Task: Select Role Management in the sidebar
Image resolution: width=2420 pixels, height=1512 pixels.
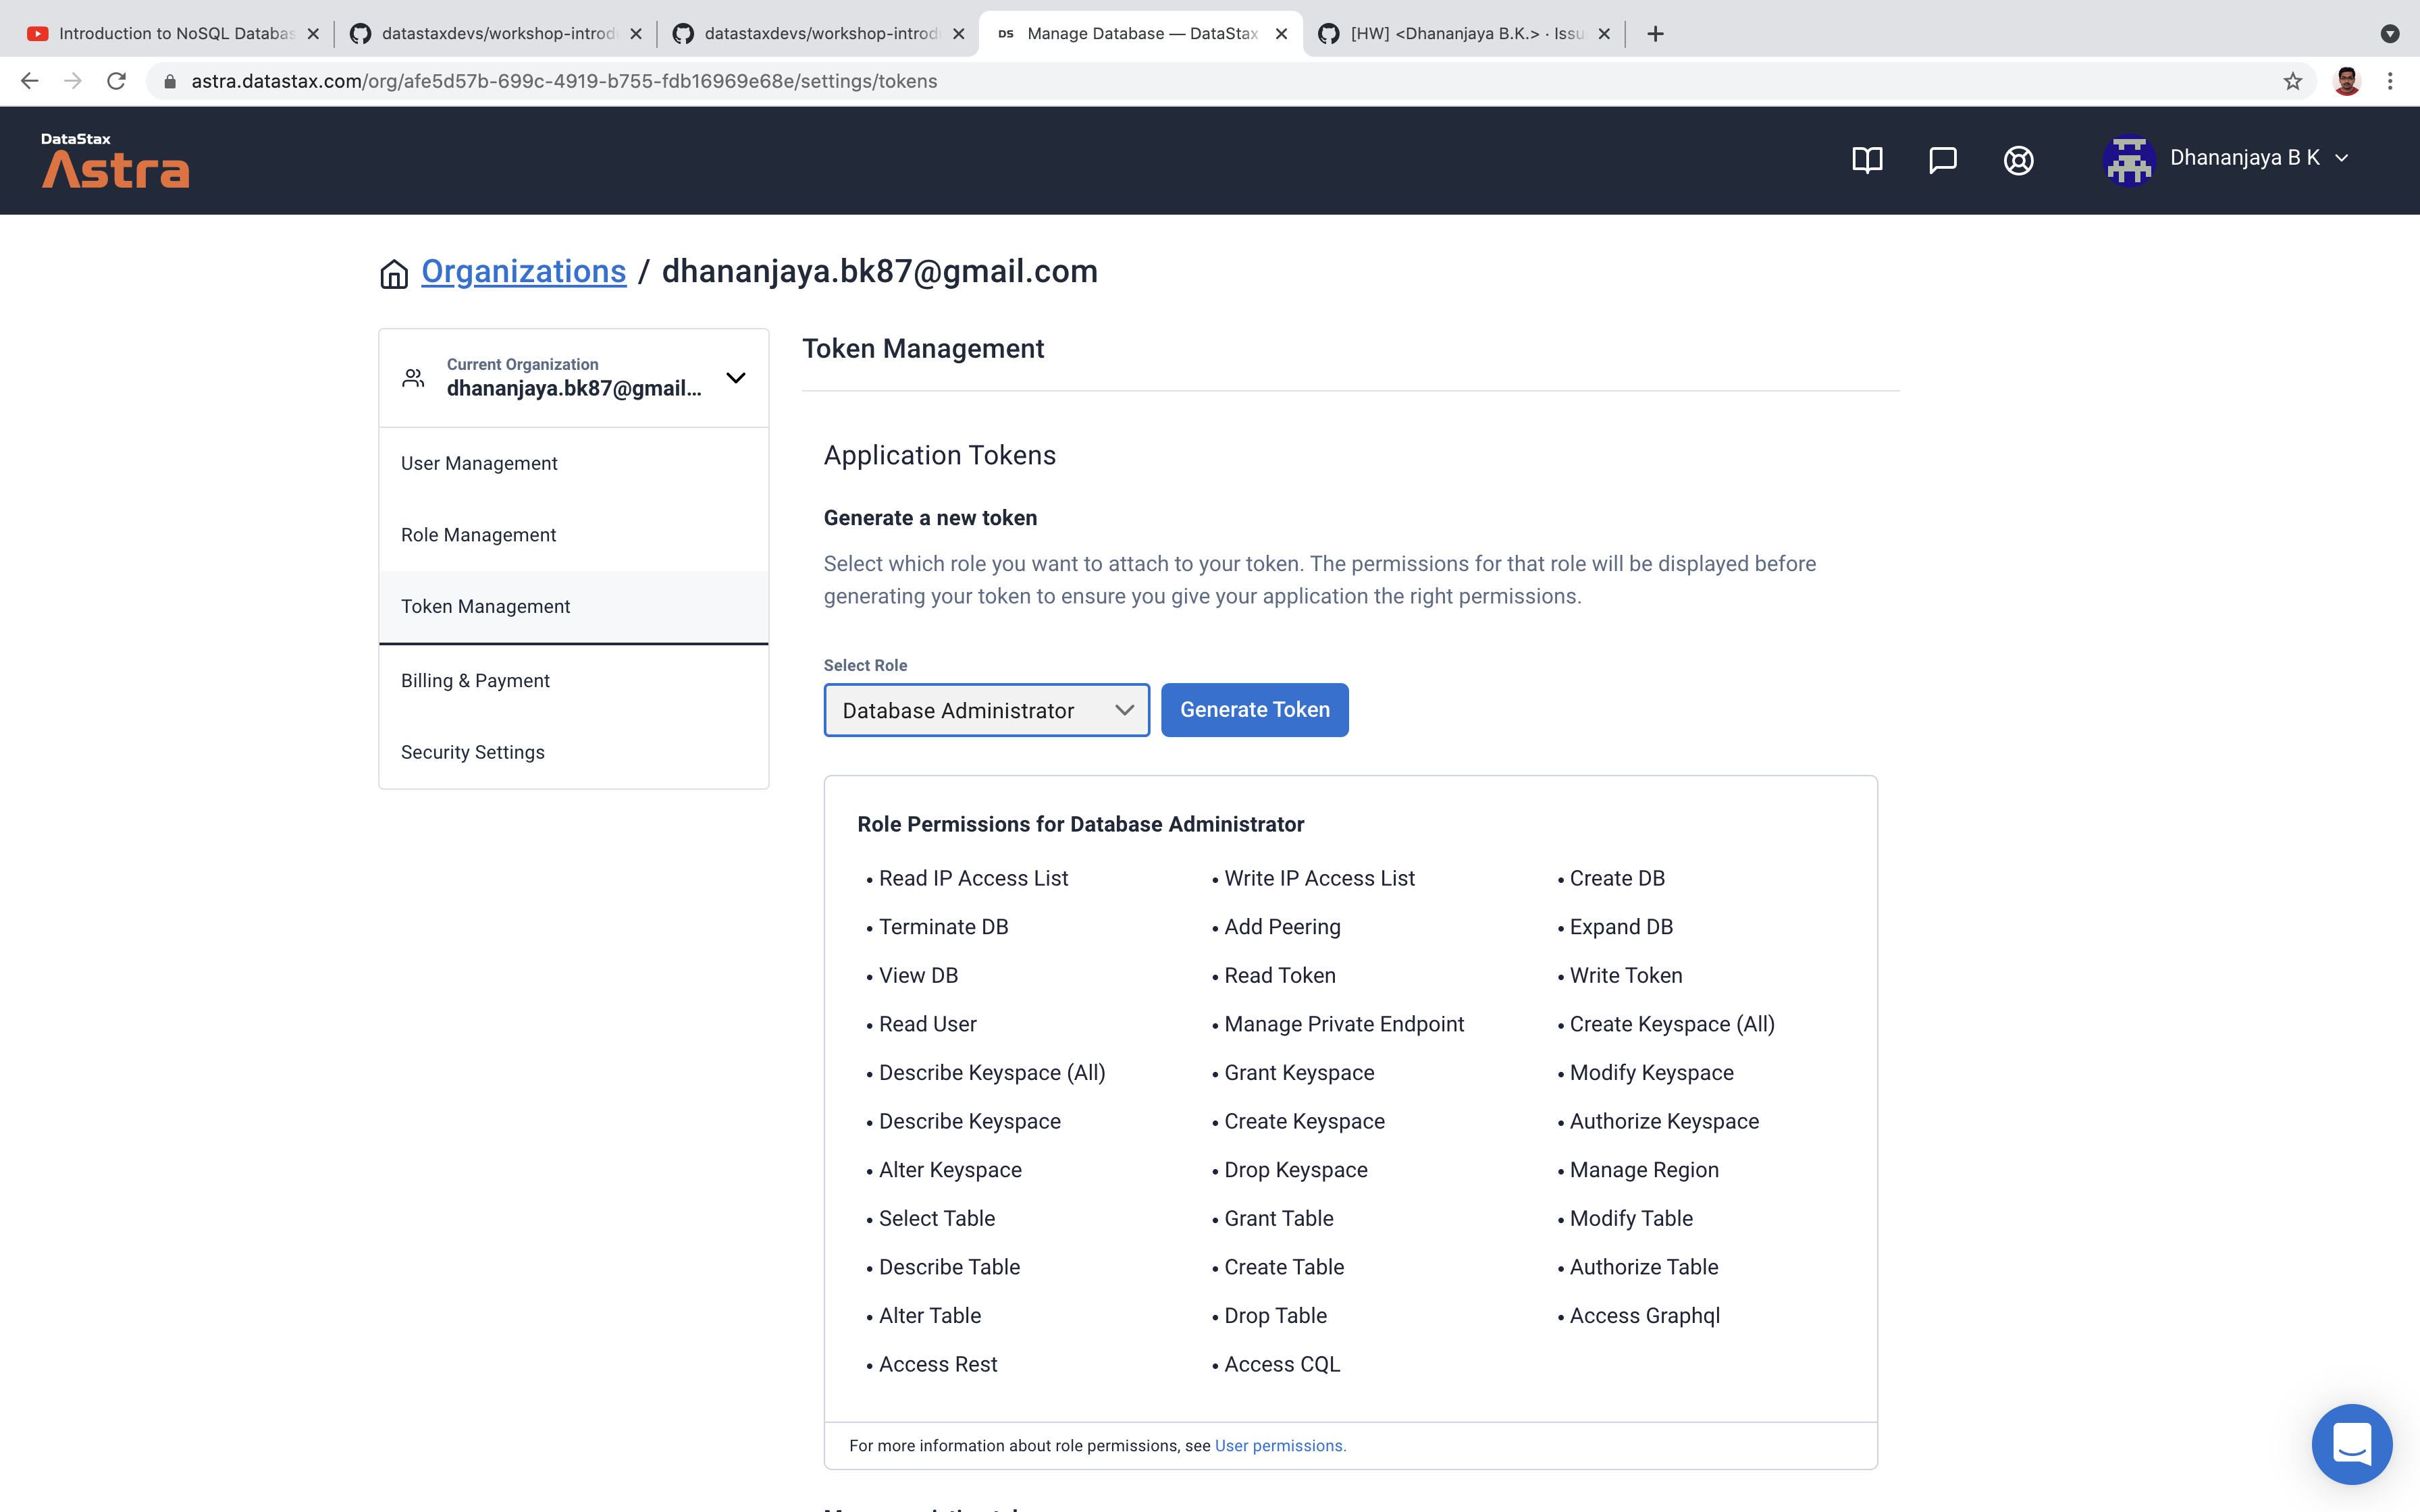Action: point(479,535)
